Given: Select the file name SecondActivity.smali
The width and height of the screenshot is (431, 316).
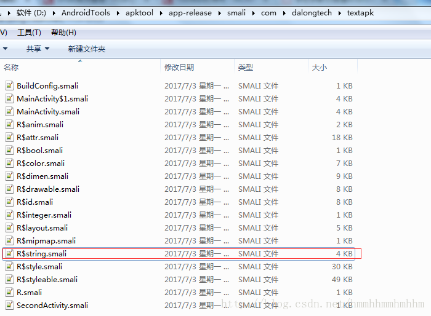Looking at the screenshot, I should (52, 306).
